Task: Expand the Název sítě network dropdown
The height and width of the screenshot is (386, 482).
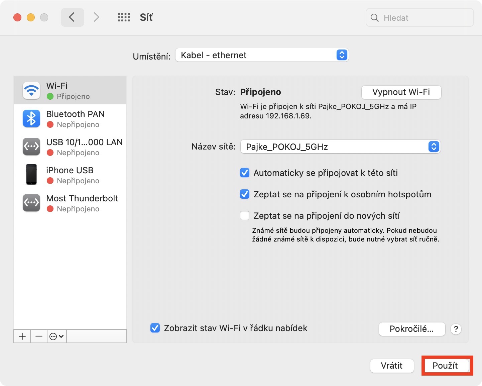Action: pos(340,147)
